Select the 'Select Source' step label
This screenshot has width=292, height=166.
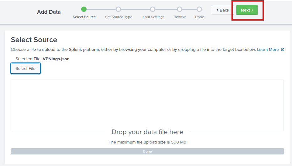[x=84, y=17]
